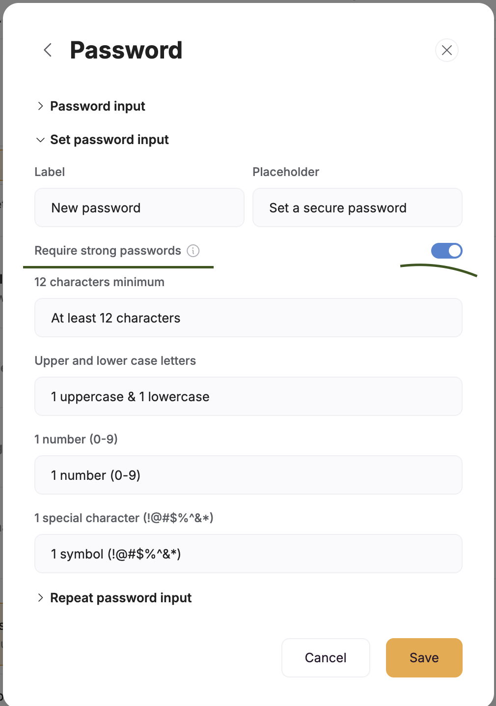Save the password settings

click(x=424, y=658)
